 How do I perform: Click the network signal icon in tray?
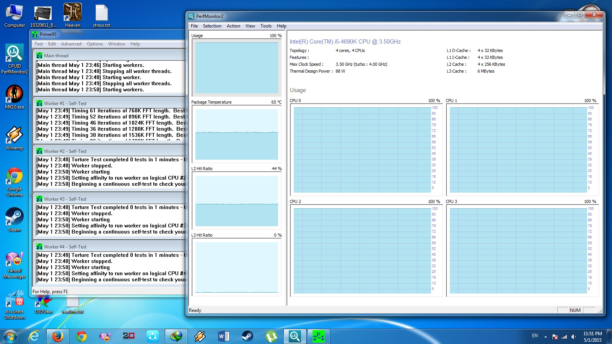point(564,337)
